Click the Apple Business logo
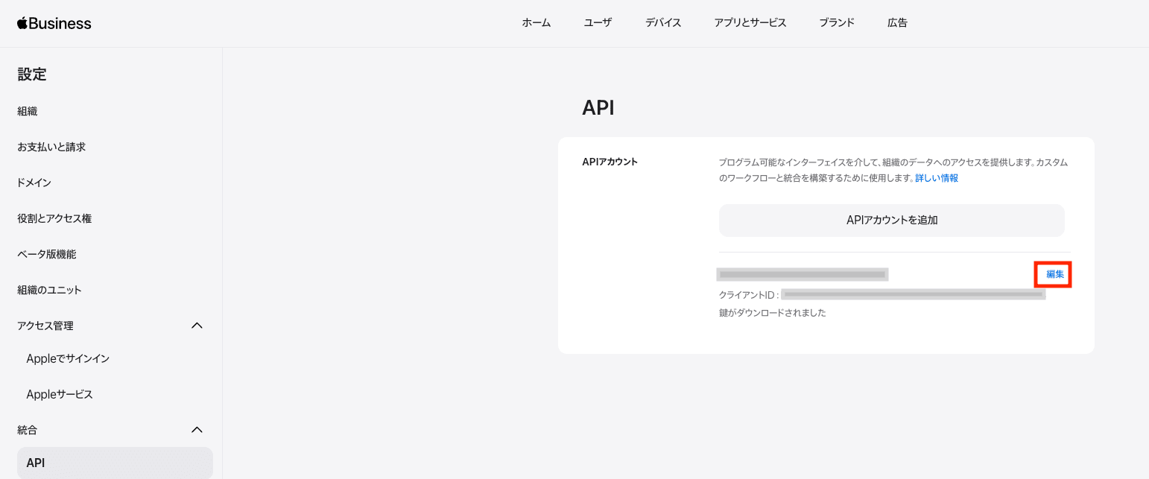 [54, 23]
